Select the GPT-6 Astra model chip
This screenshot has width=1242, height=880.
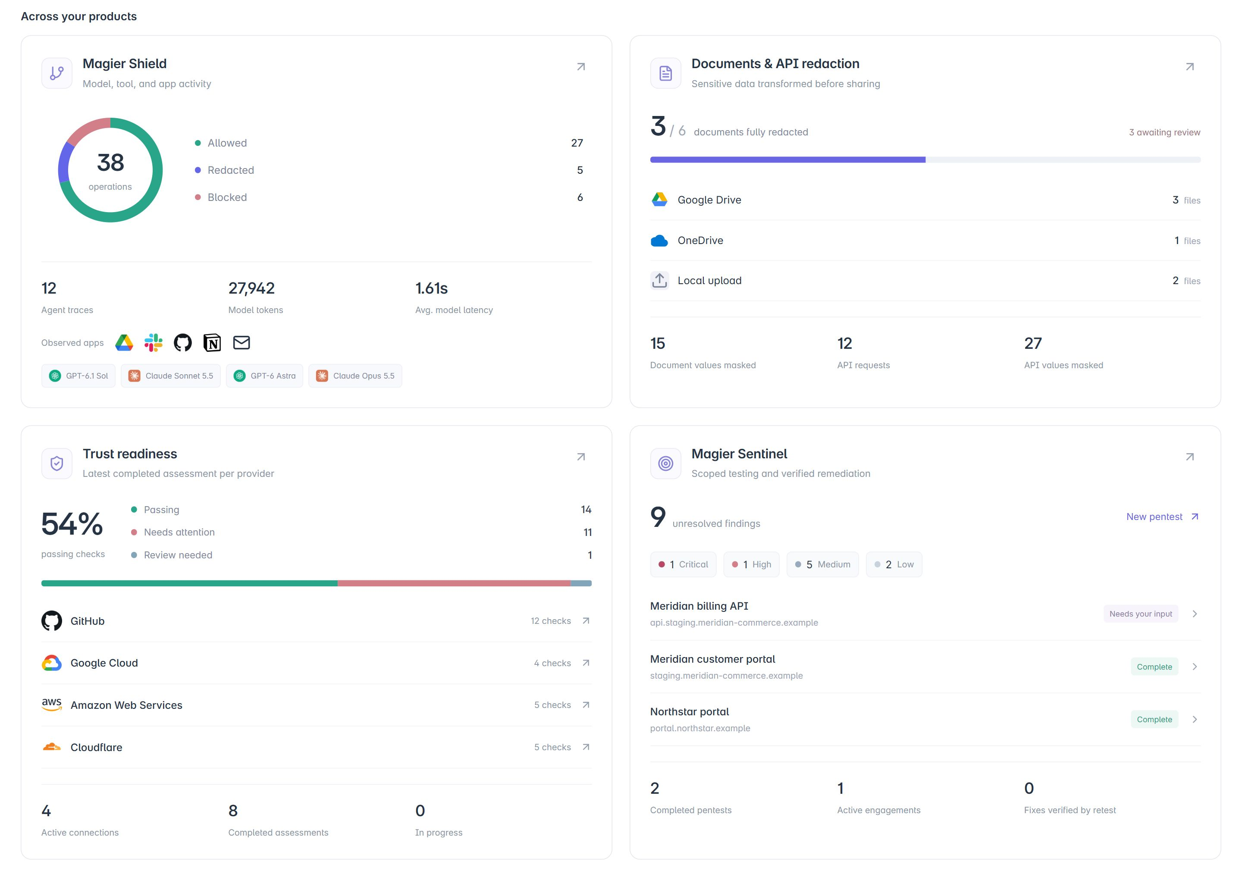(264, 376)
